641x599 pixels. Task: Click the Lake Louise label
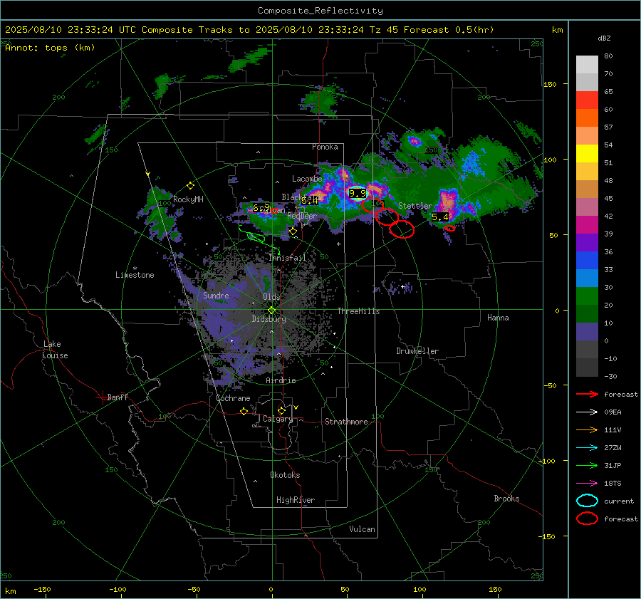point(55,350)
